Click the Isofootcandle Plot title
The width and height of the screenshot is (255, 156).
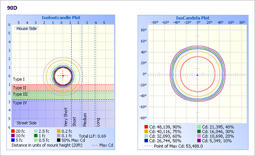pyautogui.click(x=61, y=17)
